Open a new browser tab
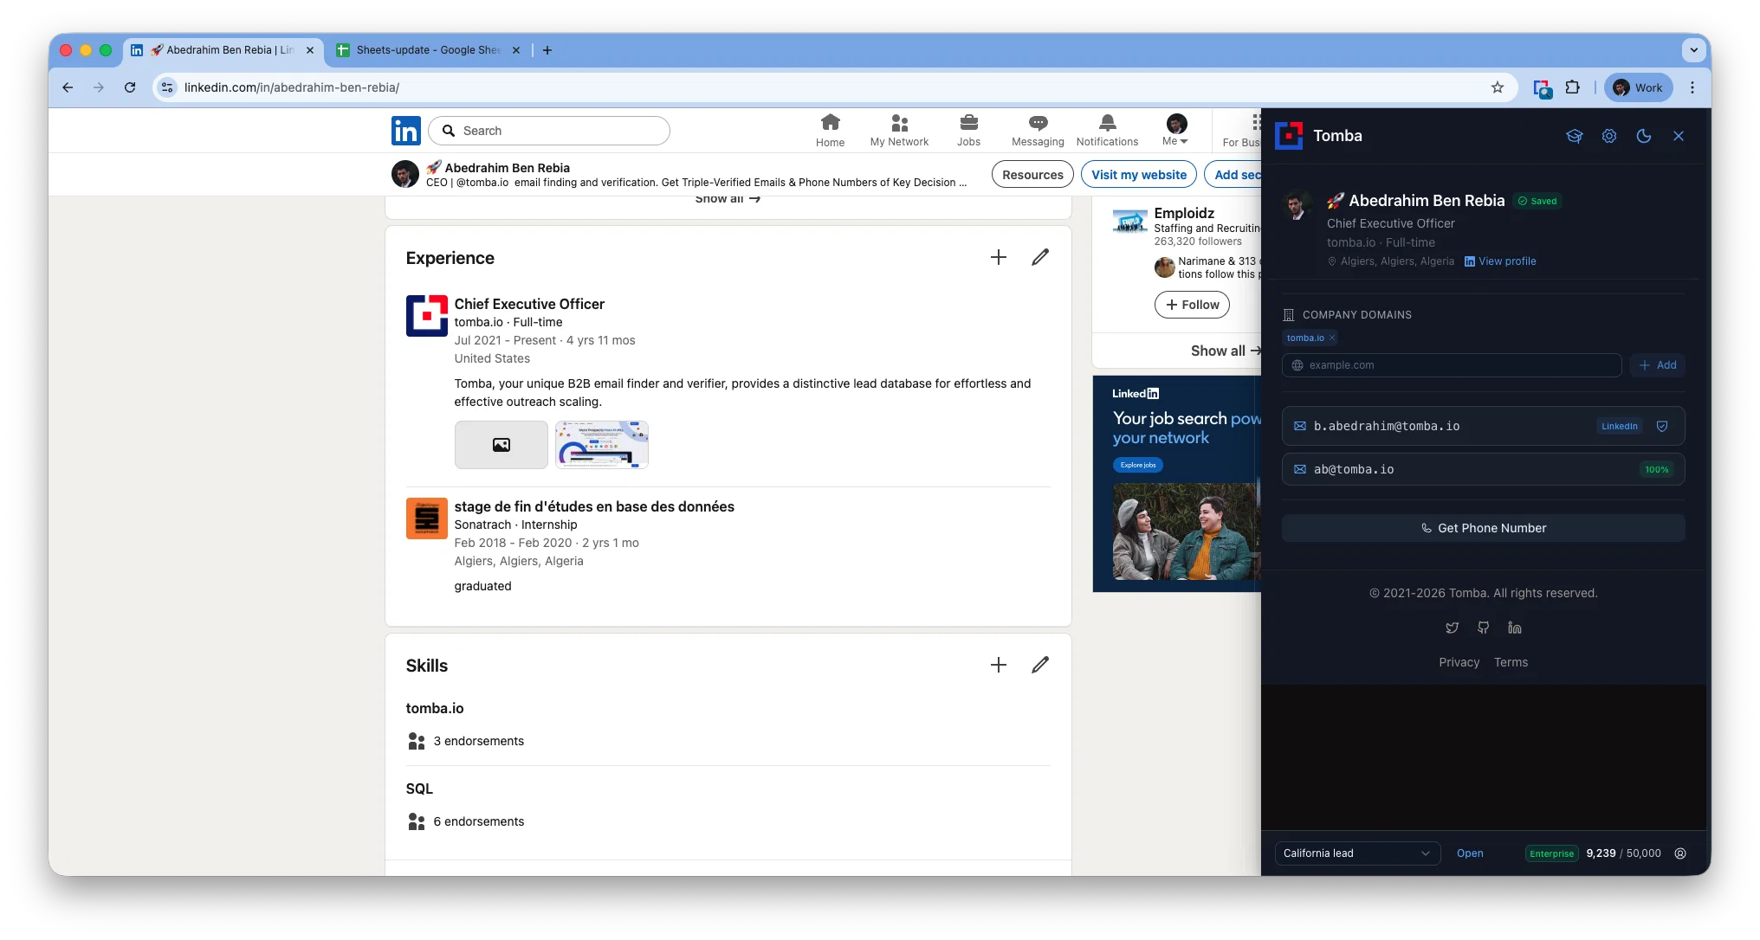The height and width of the screenshot is (940, 1760). point(547,50)
